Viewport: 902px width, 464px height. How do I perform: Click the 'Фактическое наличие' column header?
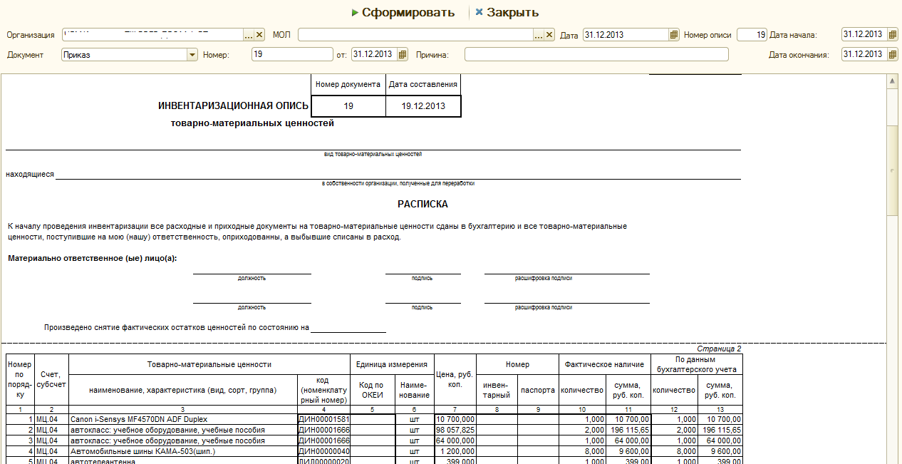pyautogui.click(x=604, y=364)
